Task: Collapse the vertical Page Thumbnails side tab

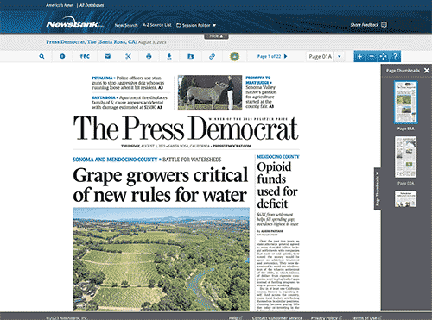Action: click(x=378, y=189)
